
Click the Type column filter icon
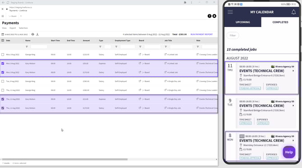click(100, 47)
